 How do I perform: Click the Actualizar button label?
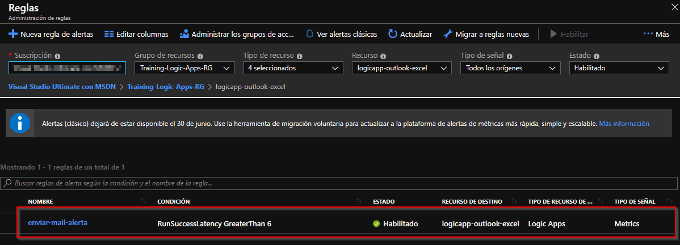(x=416, y=34)
